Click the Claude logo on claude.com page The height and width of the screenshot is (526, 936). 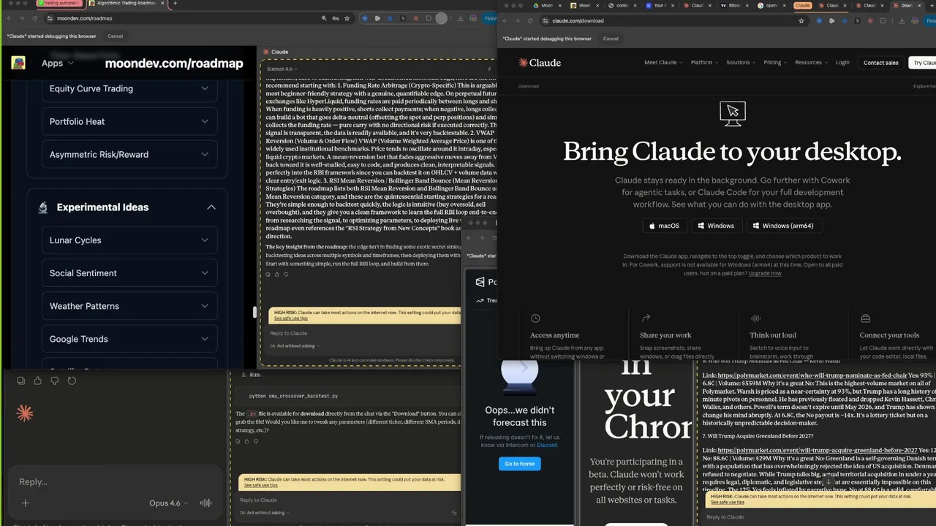tap(540, 63)
